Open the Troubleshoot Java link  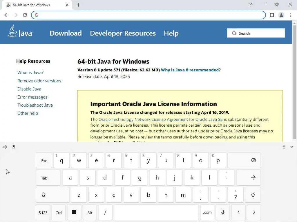pos(35,105)
